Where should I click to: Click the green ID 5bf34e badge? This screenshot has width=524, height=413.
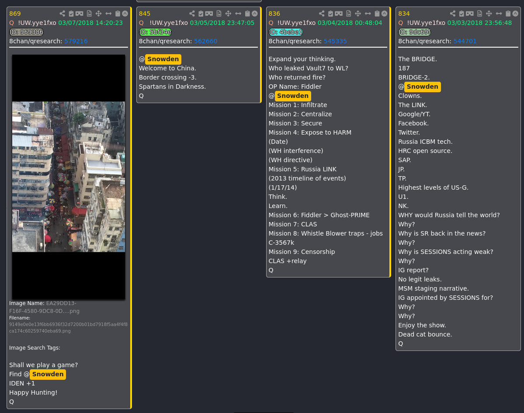[156, 32]
